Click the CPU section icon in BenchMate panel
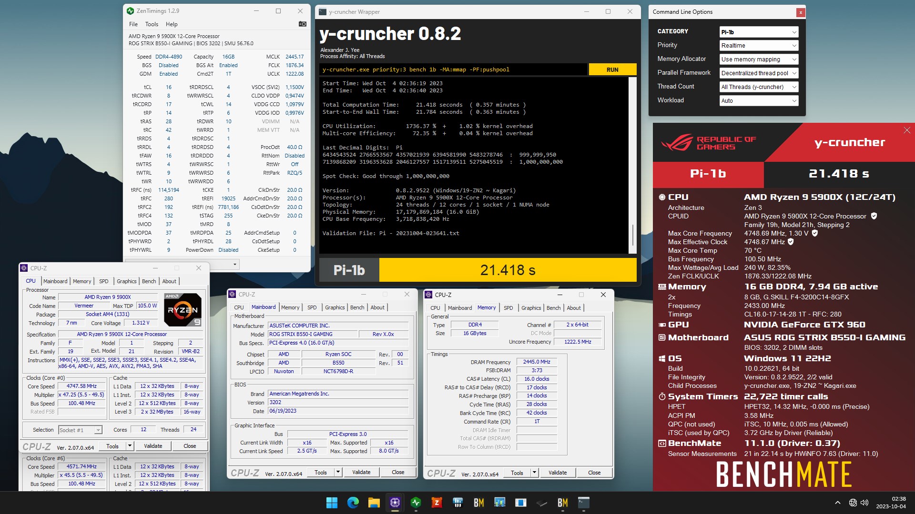The image size is (915, 514). [662, 197]
